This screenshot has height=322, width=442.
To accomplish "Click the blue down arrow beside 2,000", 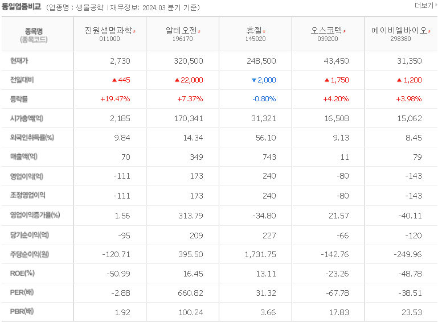I will pos(253,80).
